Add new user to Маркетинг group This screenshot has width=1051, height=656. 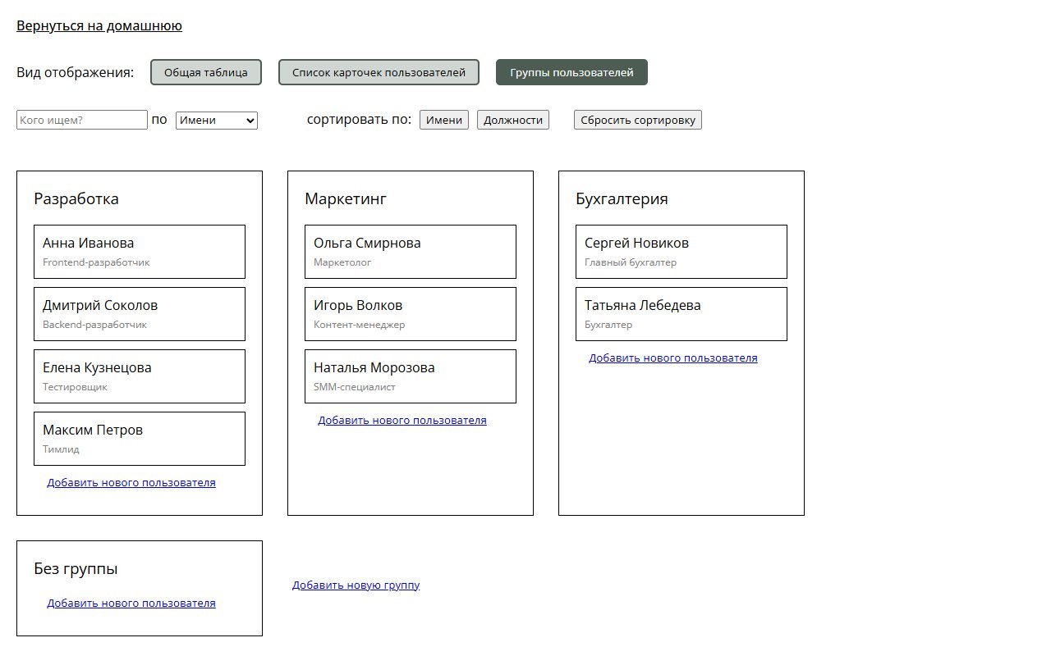(x=402, y=420)
